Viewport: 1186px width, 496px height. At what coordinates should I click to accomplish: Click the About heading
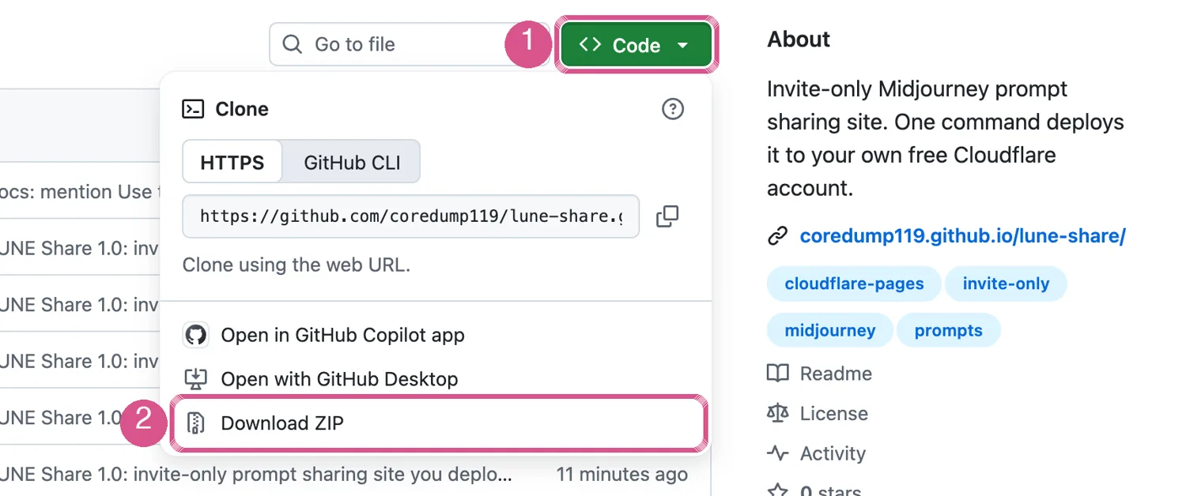click(799, 39)
